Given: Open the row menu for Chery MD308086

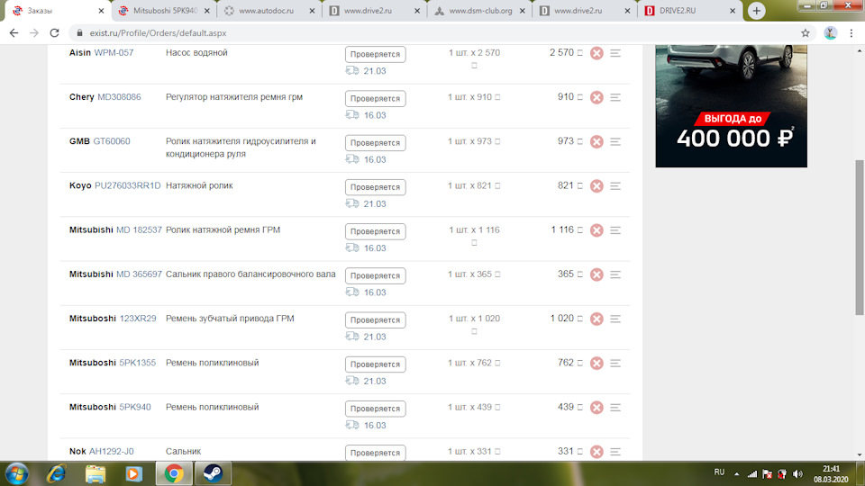Looking at the screenshot, I should (615, 97).
